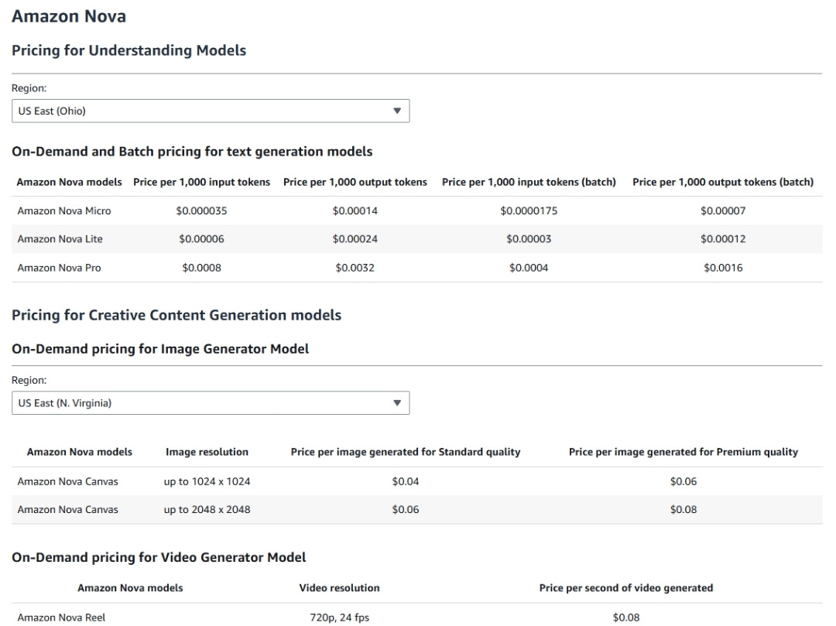
Task: Click the arrow in the Ohio region selector
Action: pyautogui.click(x=396, y=111)
